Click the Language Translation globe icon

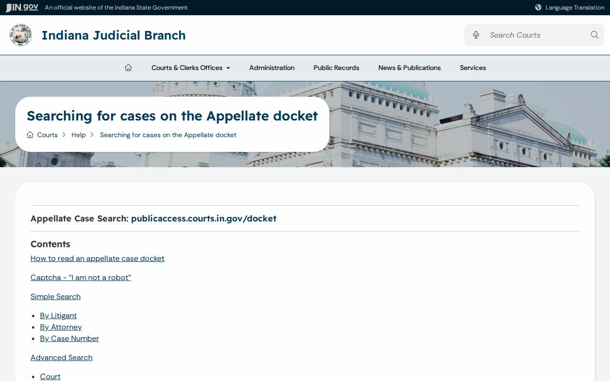(x=538, y=7)
